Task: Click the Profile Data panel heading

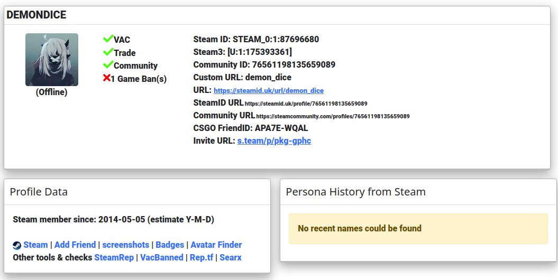Action: 39,192
